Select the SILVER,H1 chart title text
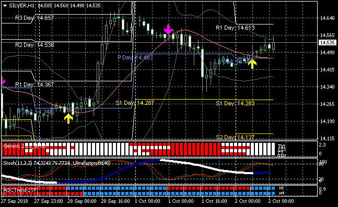The width and height of the screenshot is (338, 207). [x=21, y=6]
